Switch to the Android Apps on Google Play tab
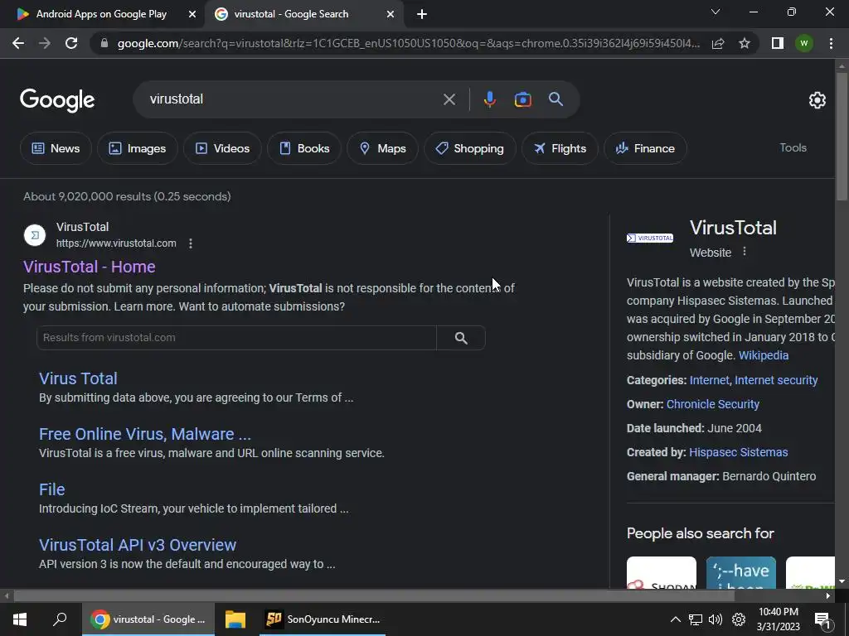This screenshot has height=636, width=849. 101,14
